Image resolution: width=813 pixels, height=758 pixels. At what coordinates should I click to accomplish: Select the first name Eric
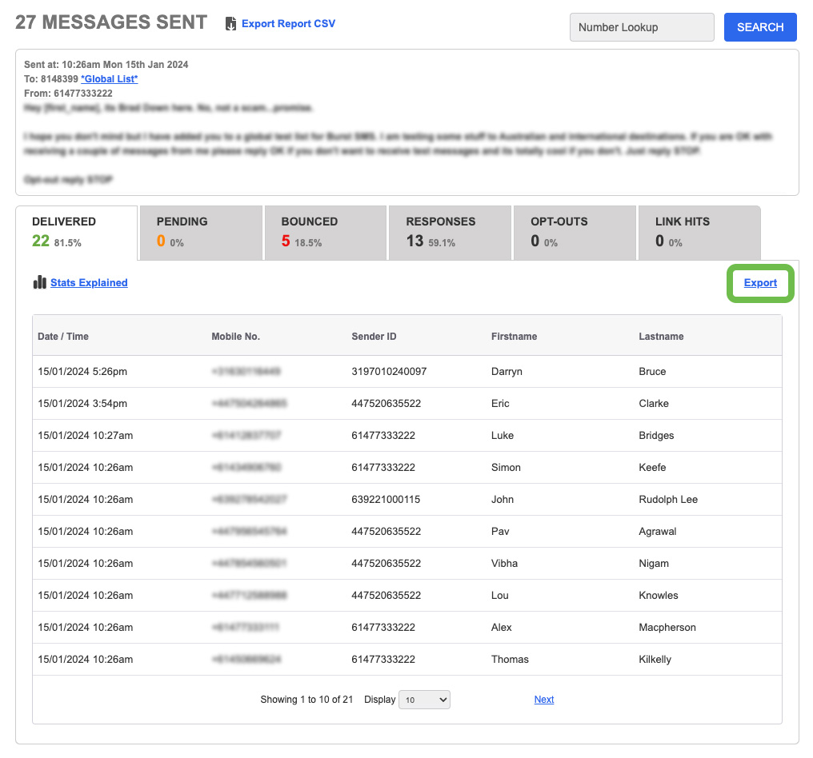500,404
